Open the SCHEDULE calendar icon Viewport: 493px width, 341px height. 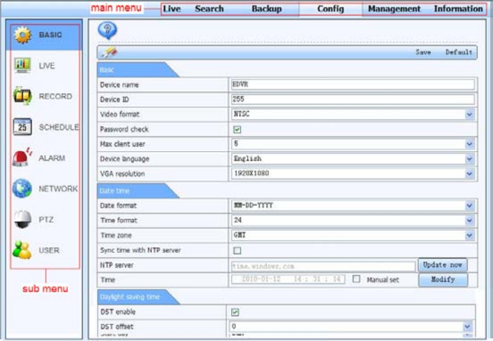22,127
